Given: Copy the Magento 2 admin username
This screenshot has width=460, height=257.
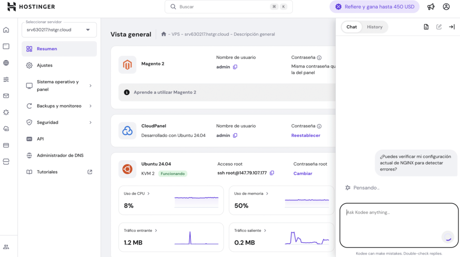Looking at the screenshot, I should pyautogui.click(x=235, y=67).
